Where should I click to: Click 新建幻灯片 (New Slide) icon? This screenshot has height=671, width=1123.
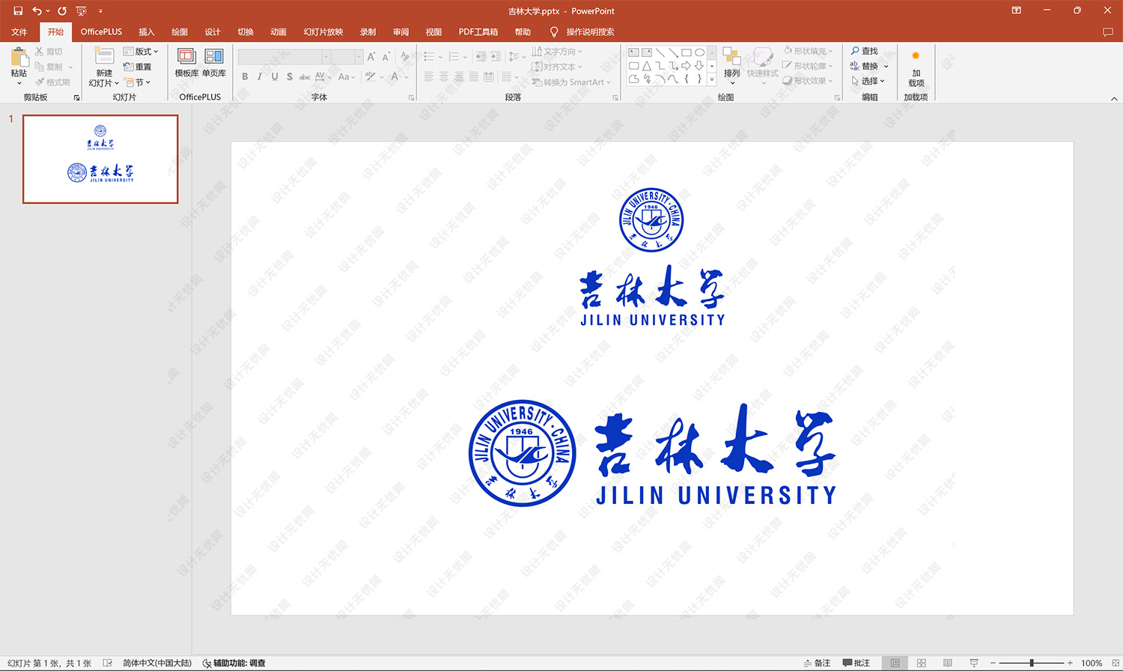tap(104, 56)
